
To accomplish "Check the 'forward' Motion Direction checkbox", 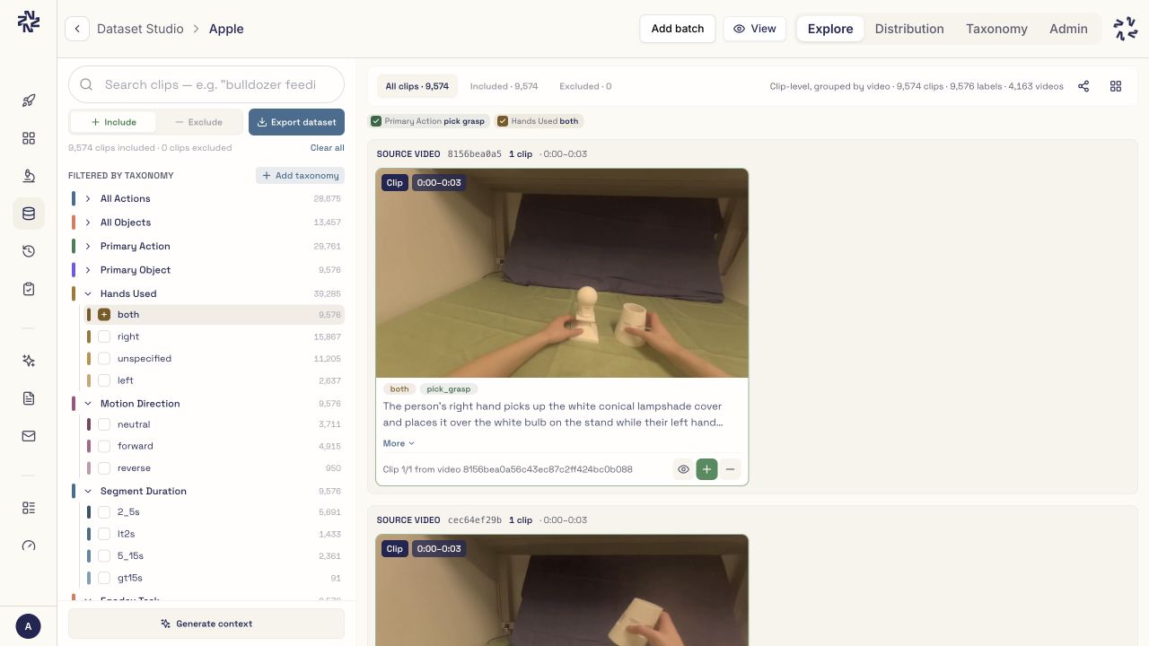I will (x=104, y=446).
